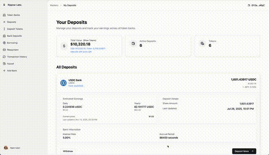
Task: Click the Deposit More button
Action: (x=244, y=151)
